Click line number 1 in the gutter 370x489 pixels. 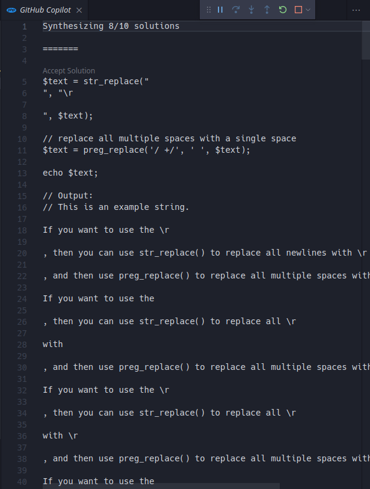click(x=24, y=25)
